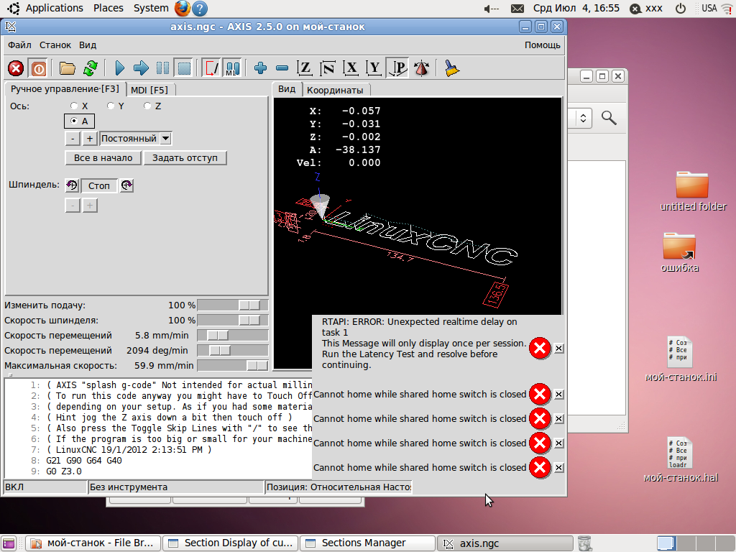The width and height of the screenshot is (736, 552).
Task: Adjust the Изменить подачу slider
Action: 232,305
